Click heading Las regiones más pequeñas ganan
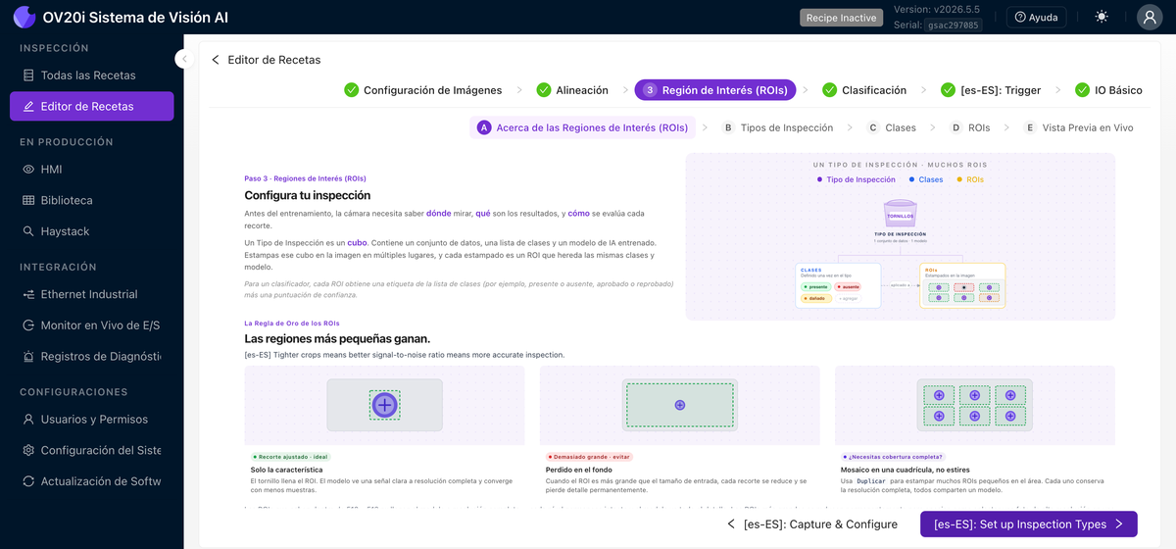 [337, 339]
